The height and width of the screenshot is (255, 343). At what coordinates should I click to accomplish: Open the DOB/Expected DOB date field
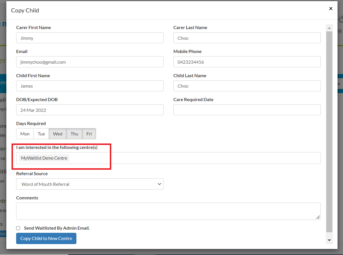coord(90,110)
